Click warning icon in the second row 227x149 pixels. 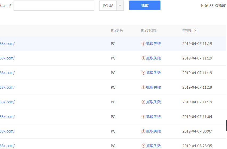[143, 58]
